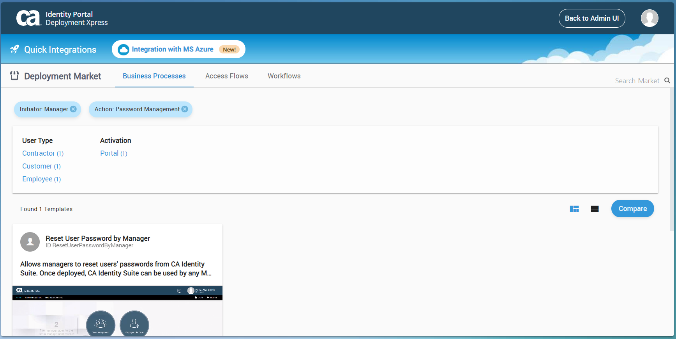The width and height of the screenshot is (676, 339).
Task: Click the New! badge
Action: point(229,50)
